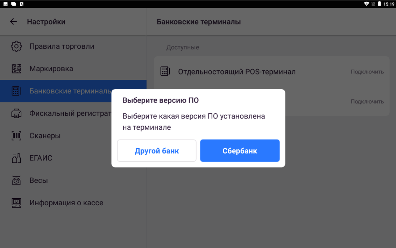
Task: Select the Отдельностоящий POS-терминал row label
Action: [236, 72]
